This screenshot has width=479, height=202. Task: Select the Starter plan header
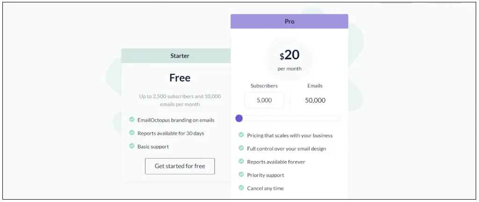coord(180,56)
